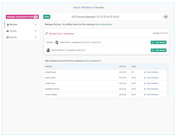
Task: Click Aaron Henderson name in page title
Action: (x=84, y=7)
